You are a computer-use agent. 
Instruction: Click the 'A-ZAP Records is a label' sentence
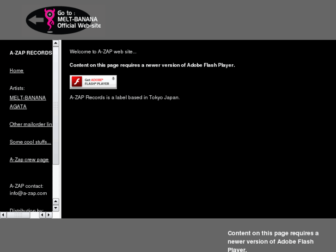124,98
